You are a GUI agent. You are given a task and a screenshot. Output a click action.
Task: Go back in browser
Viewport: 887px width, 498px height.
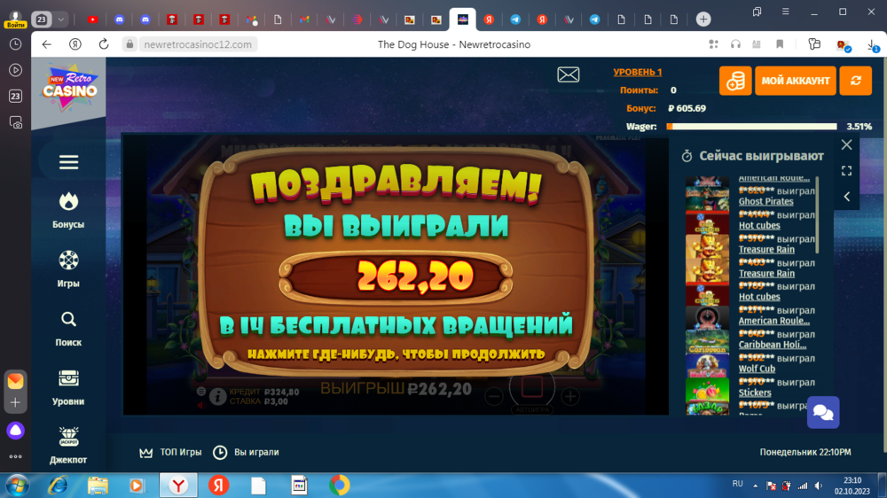[x=46, y=44]
